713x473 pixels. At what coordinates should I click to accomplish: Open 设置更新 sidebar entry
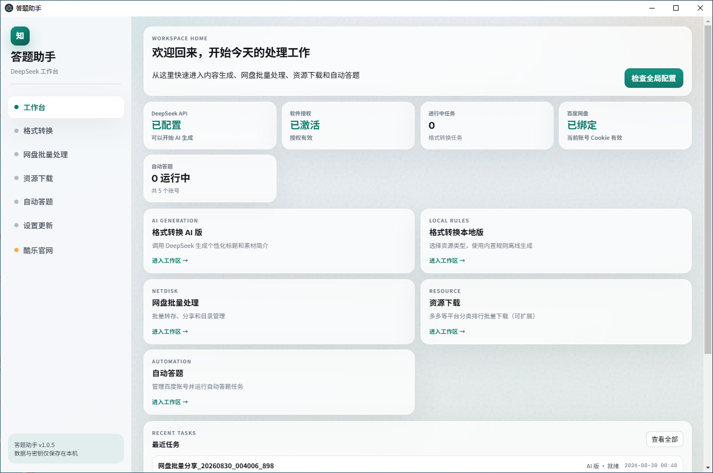(66, 226)
